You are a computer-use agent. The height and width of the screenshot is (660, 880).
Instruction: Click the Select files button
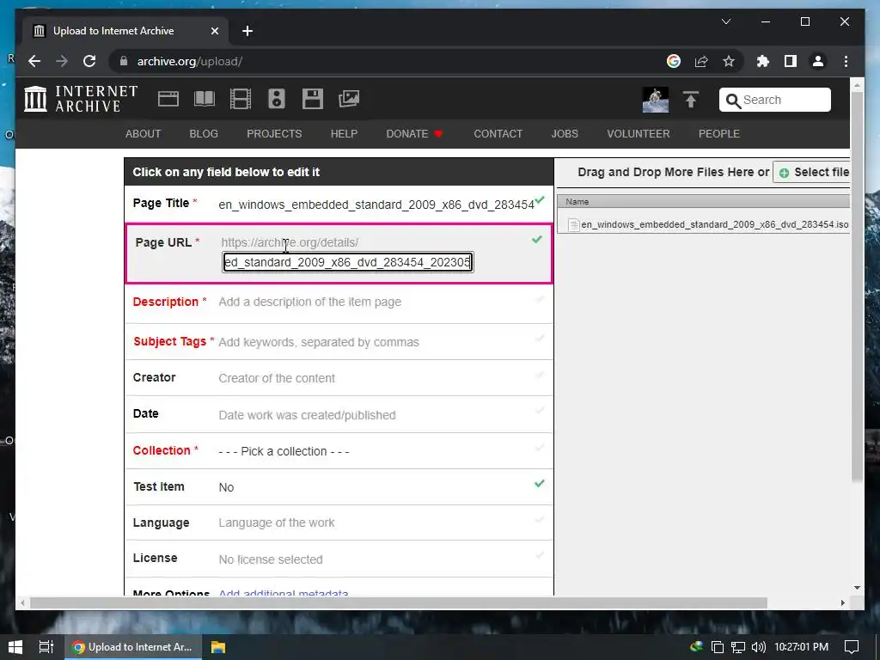(811, 172)
